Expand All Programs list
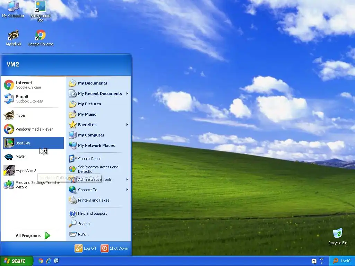This screenshot has height=266, width=355. point(33,236)
